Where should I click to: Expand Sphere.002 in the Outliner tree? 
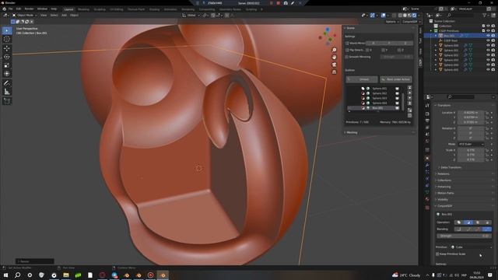point(436,55)
